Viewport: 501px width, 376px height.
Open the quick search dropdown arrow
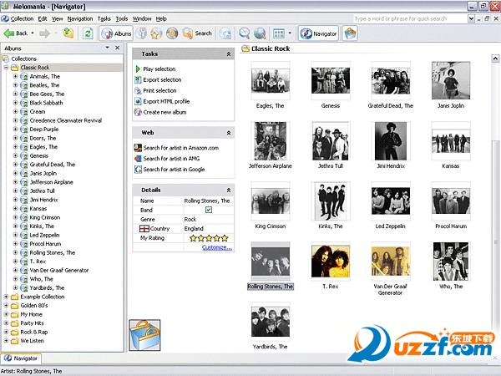471,18
